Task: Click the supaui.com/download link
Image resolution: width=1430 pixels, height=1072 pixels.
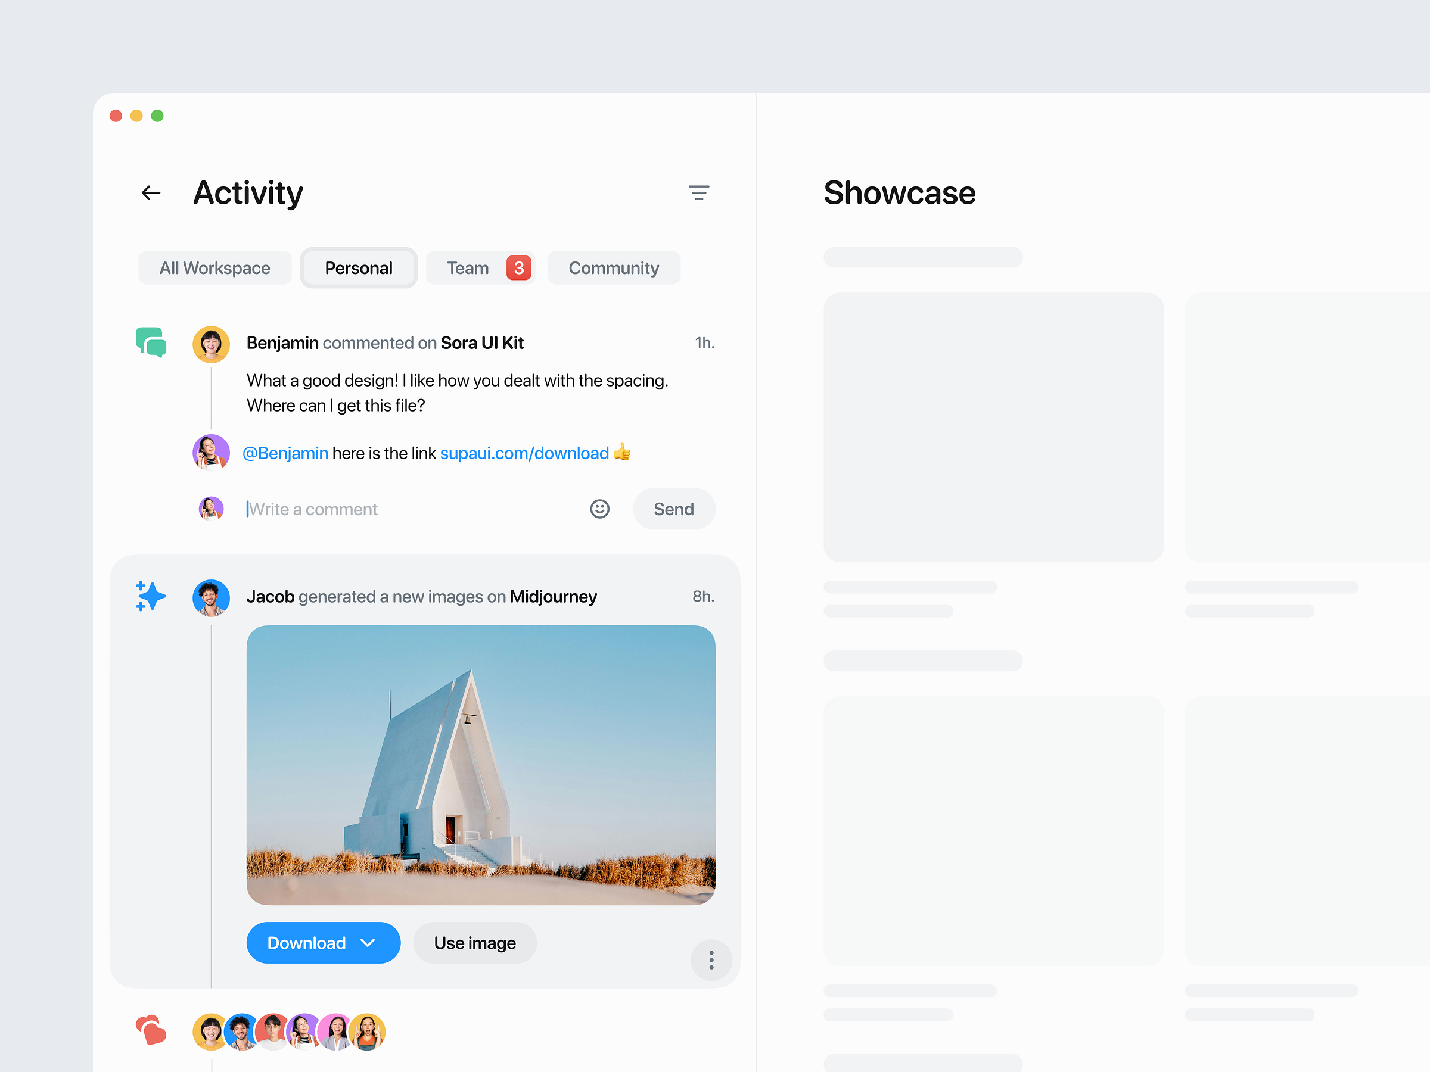Action: click(x=524, y=453)
